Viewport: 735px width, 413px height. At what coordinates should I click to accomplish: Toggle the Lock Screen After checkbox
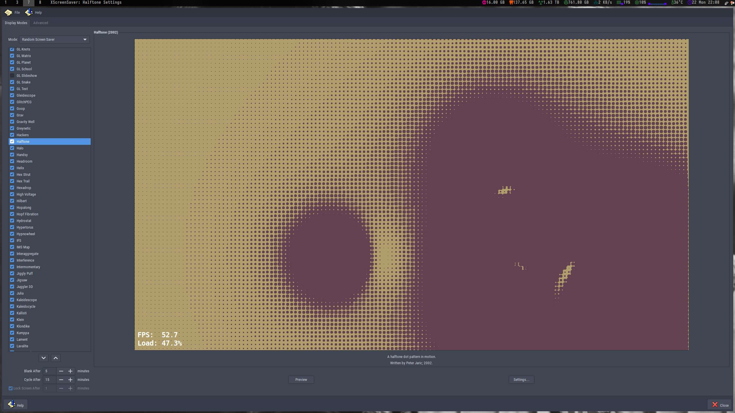click(11, 388)
